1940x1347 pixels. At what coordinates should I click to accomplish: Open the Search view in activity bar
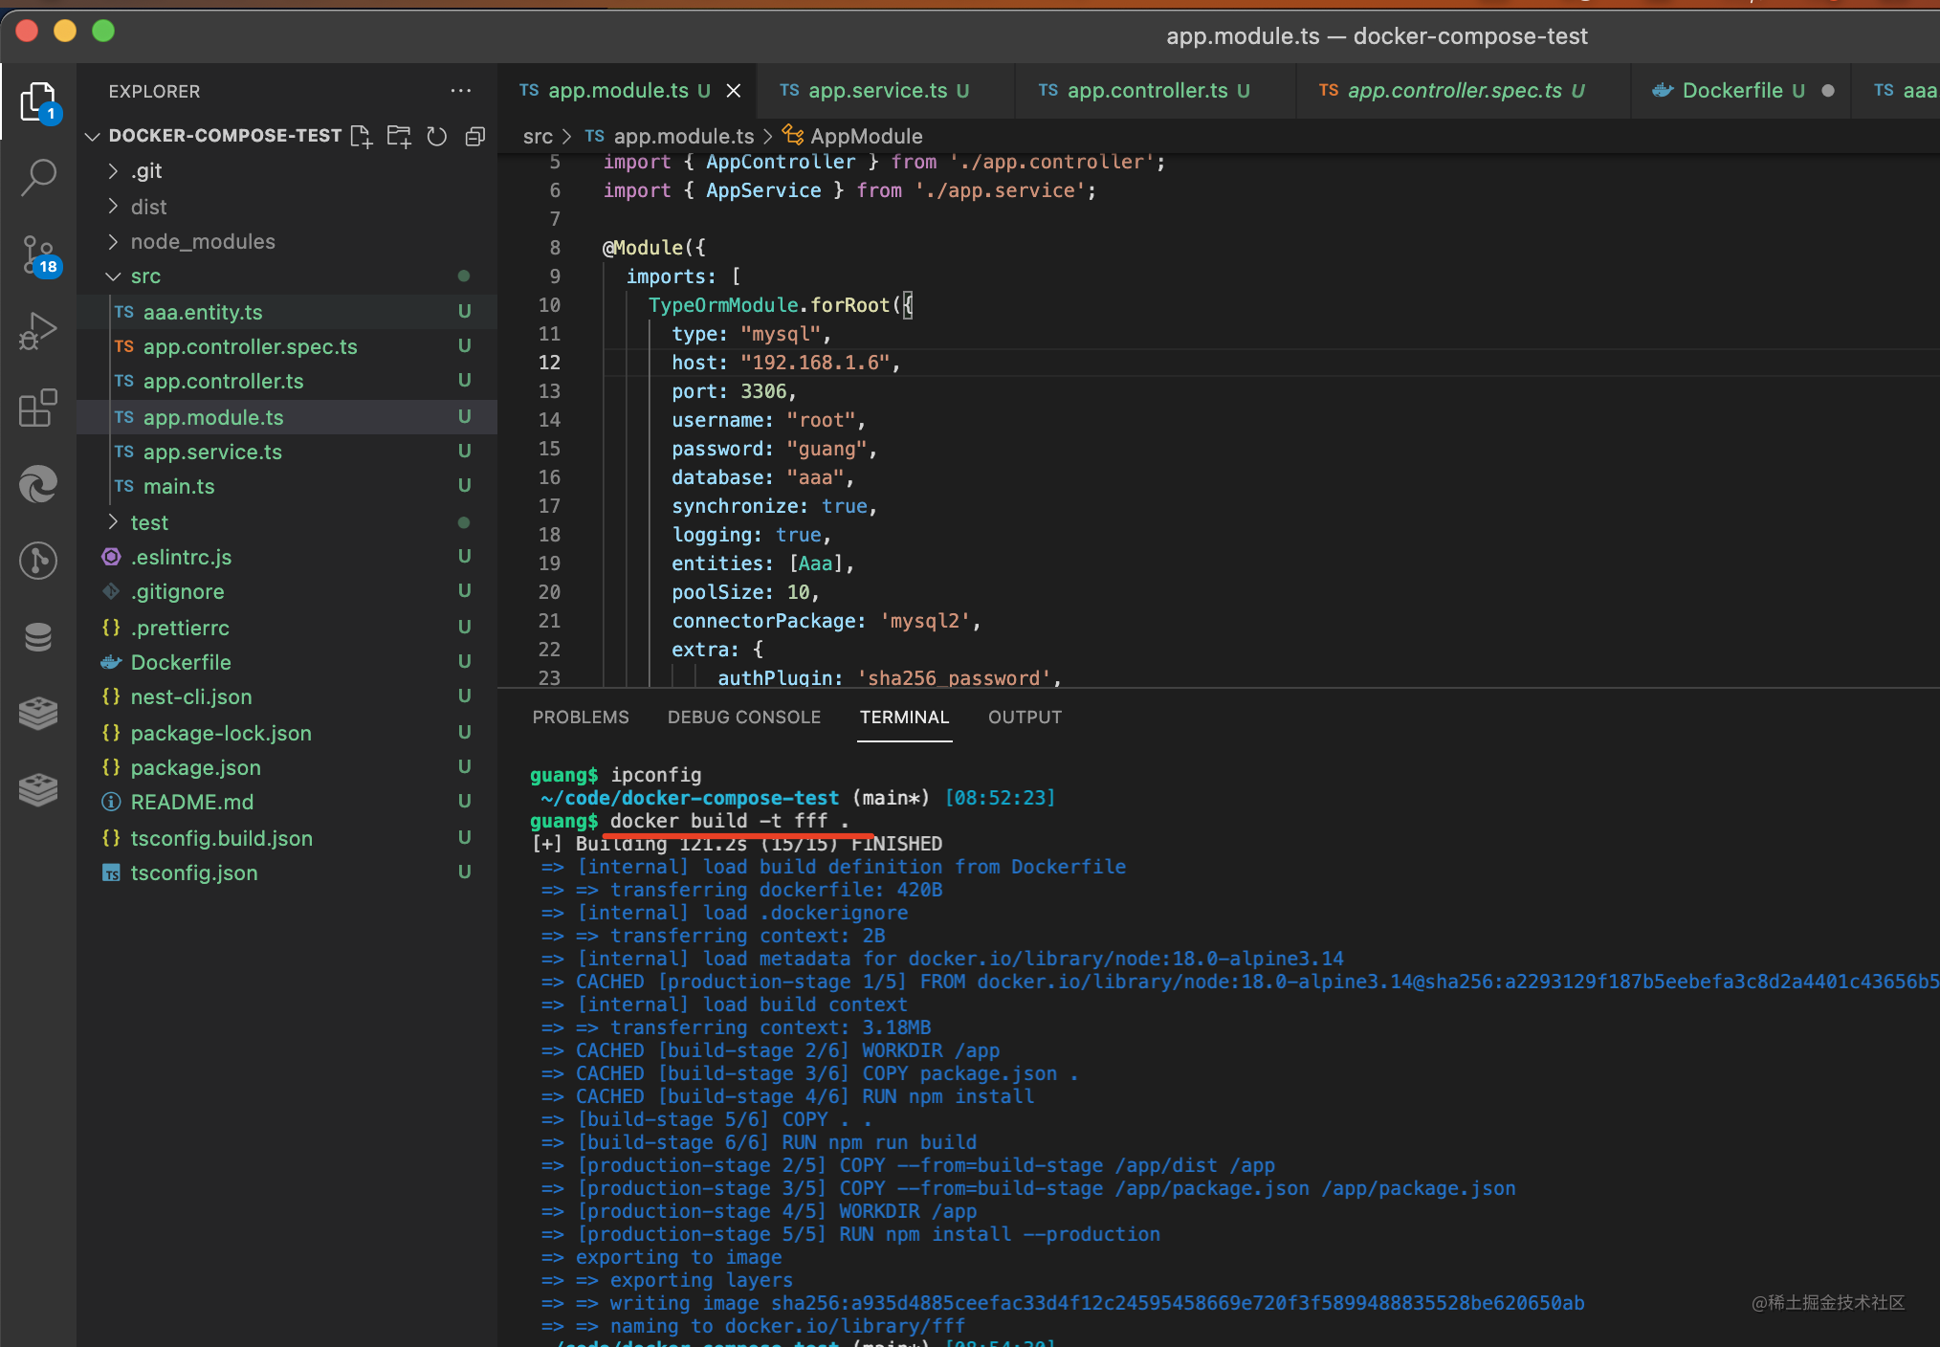tap(38, 178)
